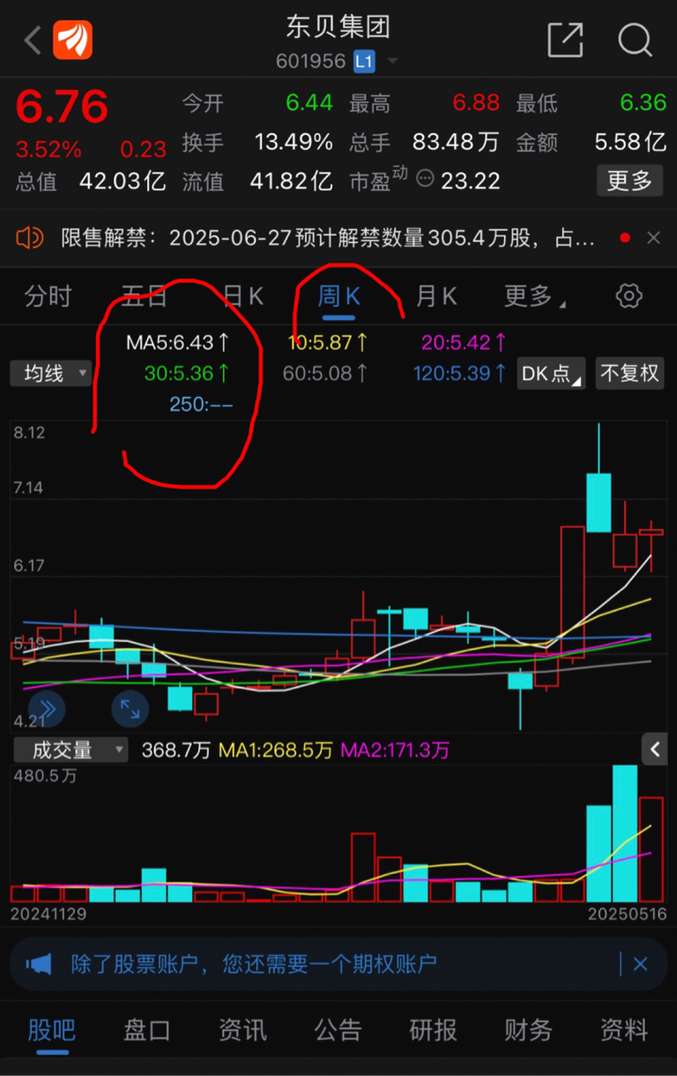Open the 期权账户 promotion banner text

tap(254, 964)
